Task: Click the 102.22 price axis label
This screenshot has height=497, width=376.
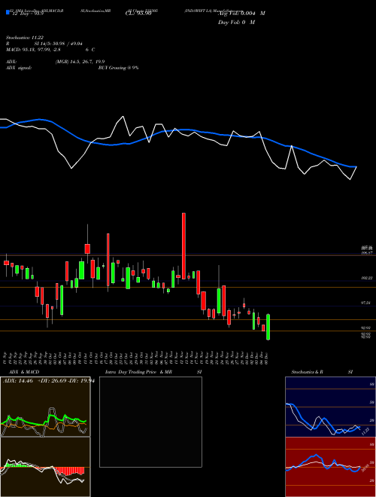Action: point(366,278)
